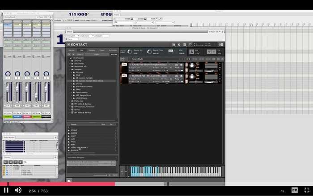Open the View dropdown in Kontakt browser
Image resolution: width=313 pixels, height=196 pixels.
click(x=80, y=54)
